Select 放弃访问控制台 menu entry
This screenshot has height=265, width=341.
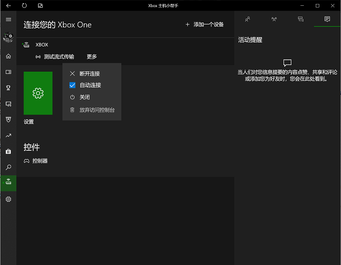97,110
